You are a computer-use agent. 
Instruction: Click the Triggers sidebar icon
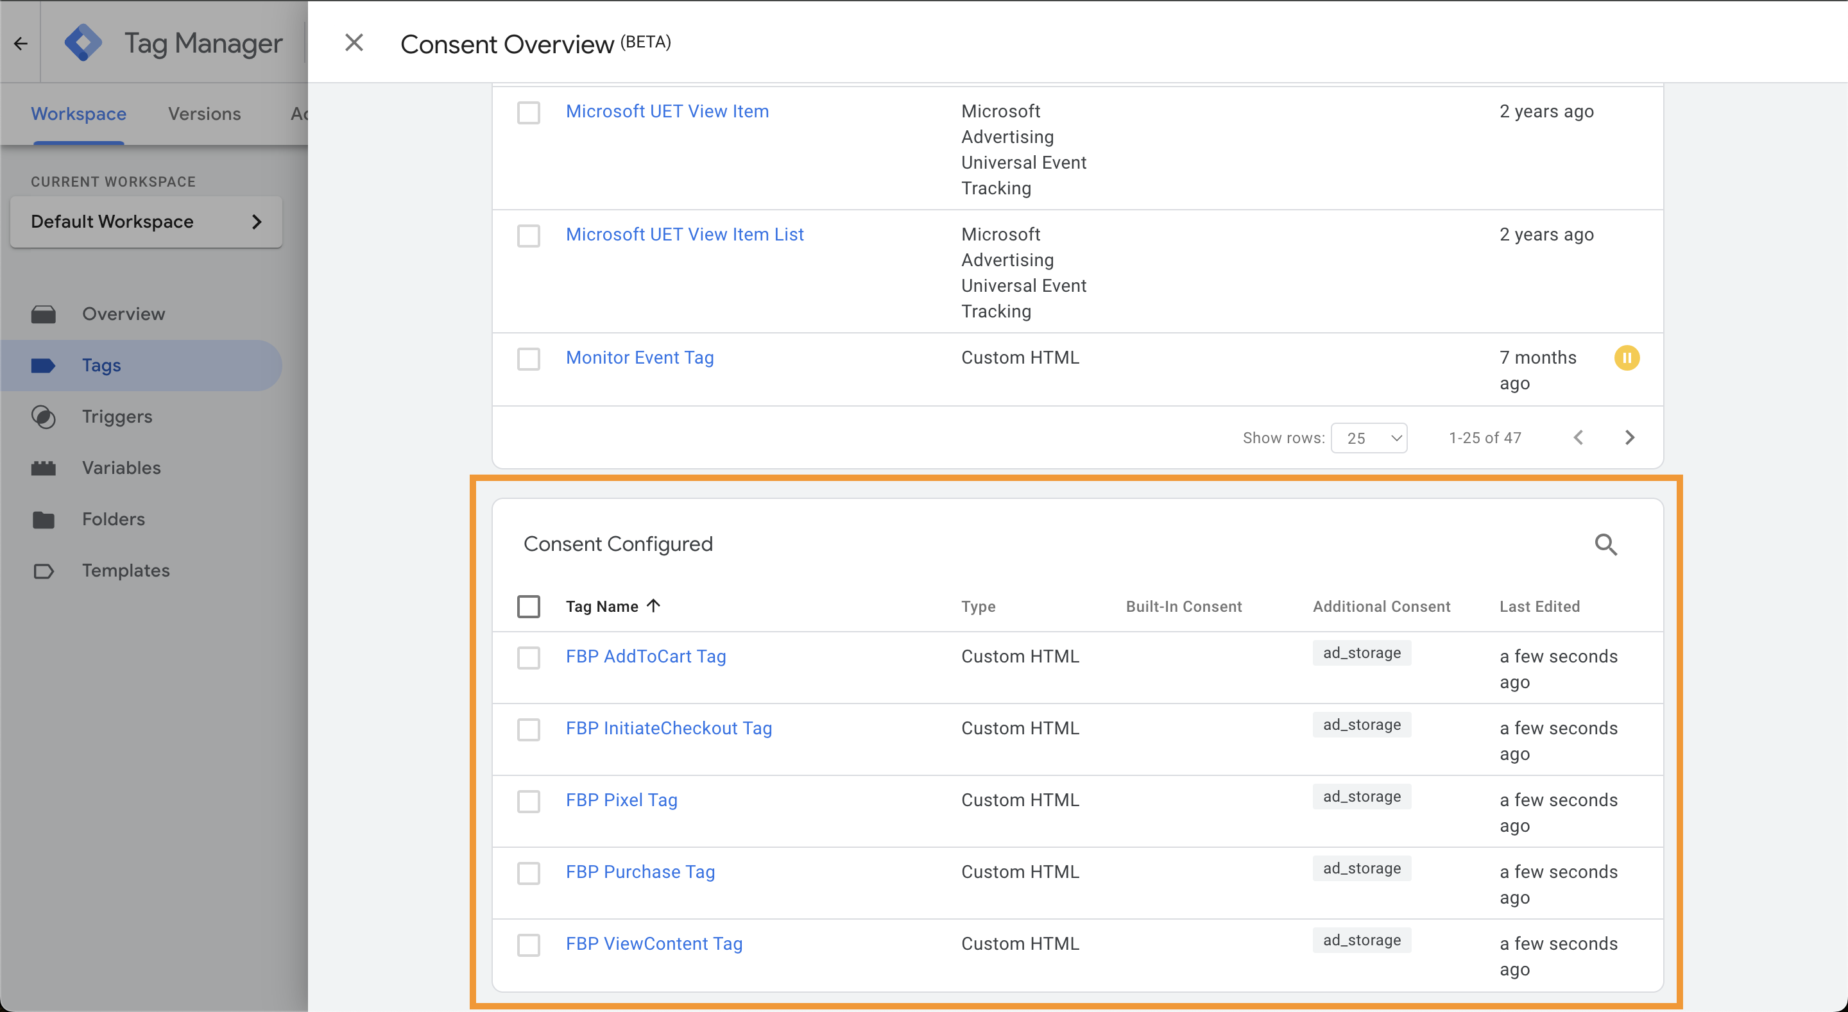(43, 417)
